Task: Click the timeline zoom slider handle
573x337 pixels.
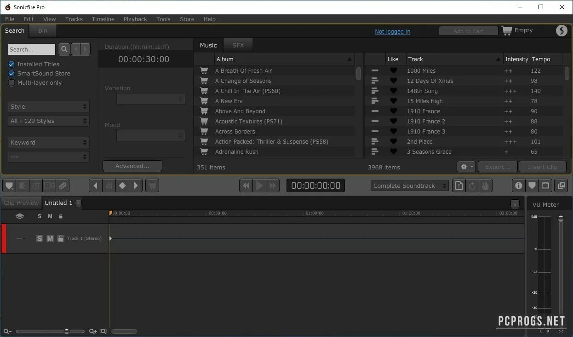Action: [x=67, y=331]
